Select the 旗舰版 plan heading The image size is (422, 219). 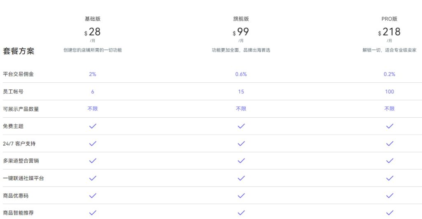tap(241, 19)
